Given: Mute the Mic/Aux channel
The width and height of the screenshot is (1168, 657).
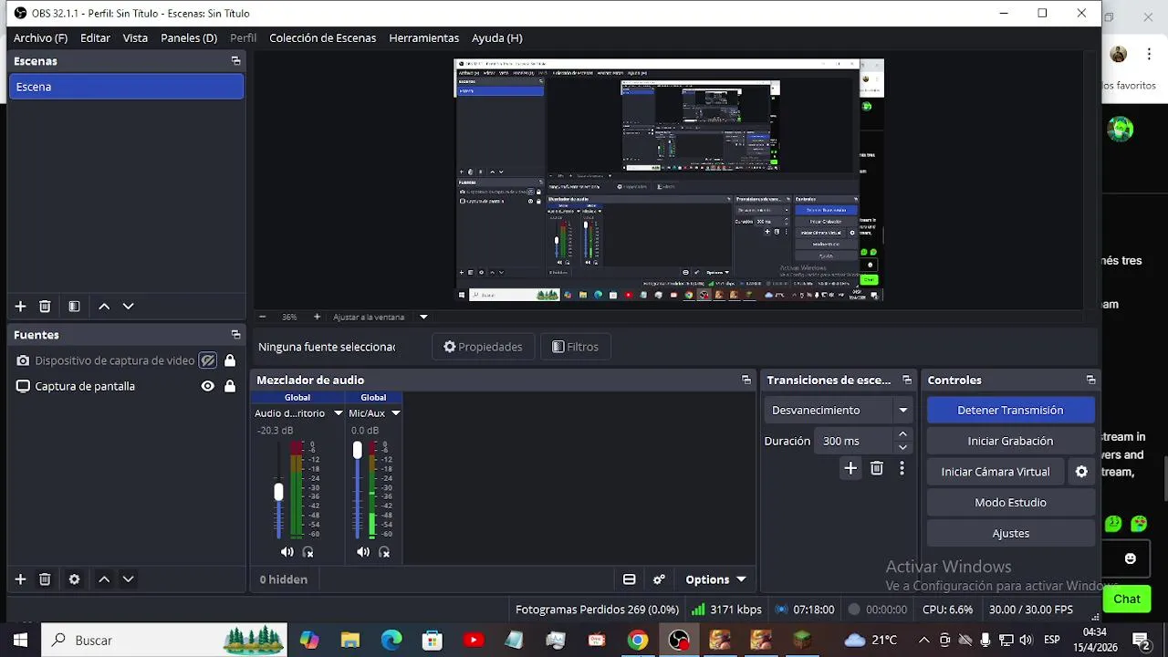Looking at the screenshot, I should [363, 552].
